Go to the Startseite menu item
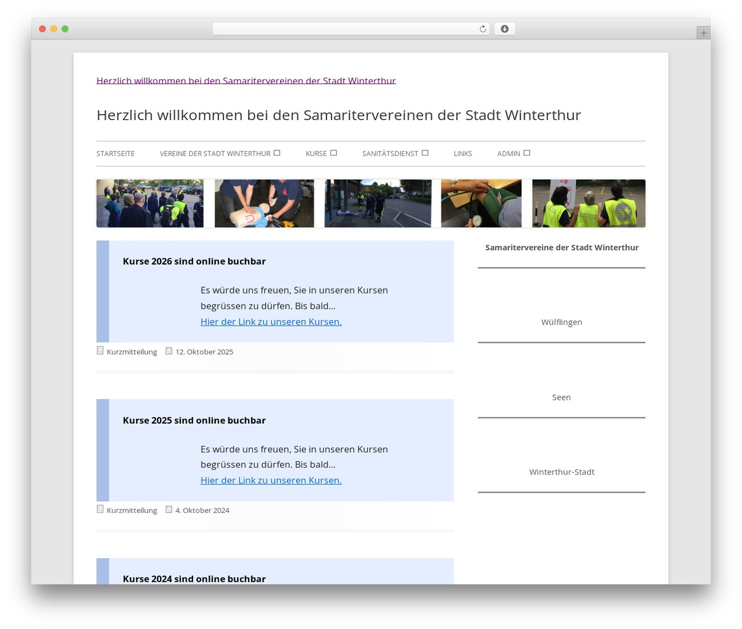Viewport: 742px width, 629px height. coord(115,154)
